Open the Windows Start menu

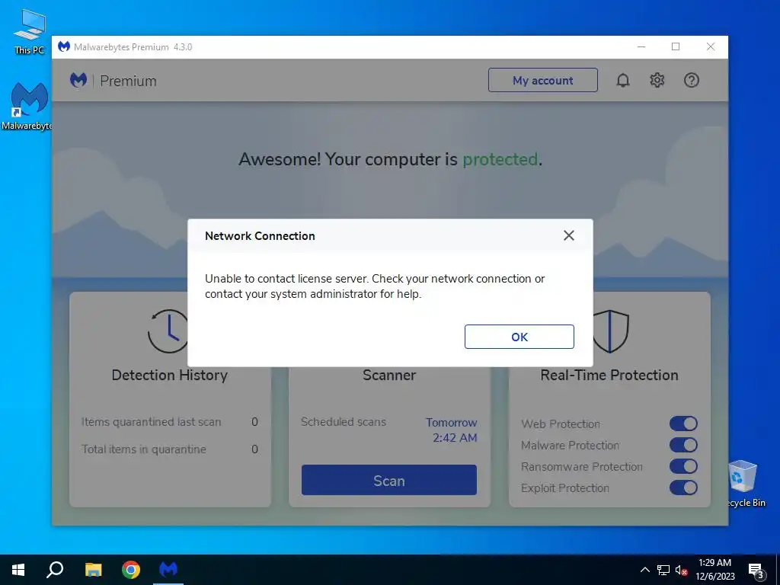pyautogui.click(x=18, y=570)
